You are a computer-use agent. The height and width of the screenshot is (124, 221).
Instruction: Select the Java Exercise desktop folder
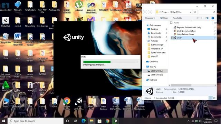pos(42,22)
